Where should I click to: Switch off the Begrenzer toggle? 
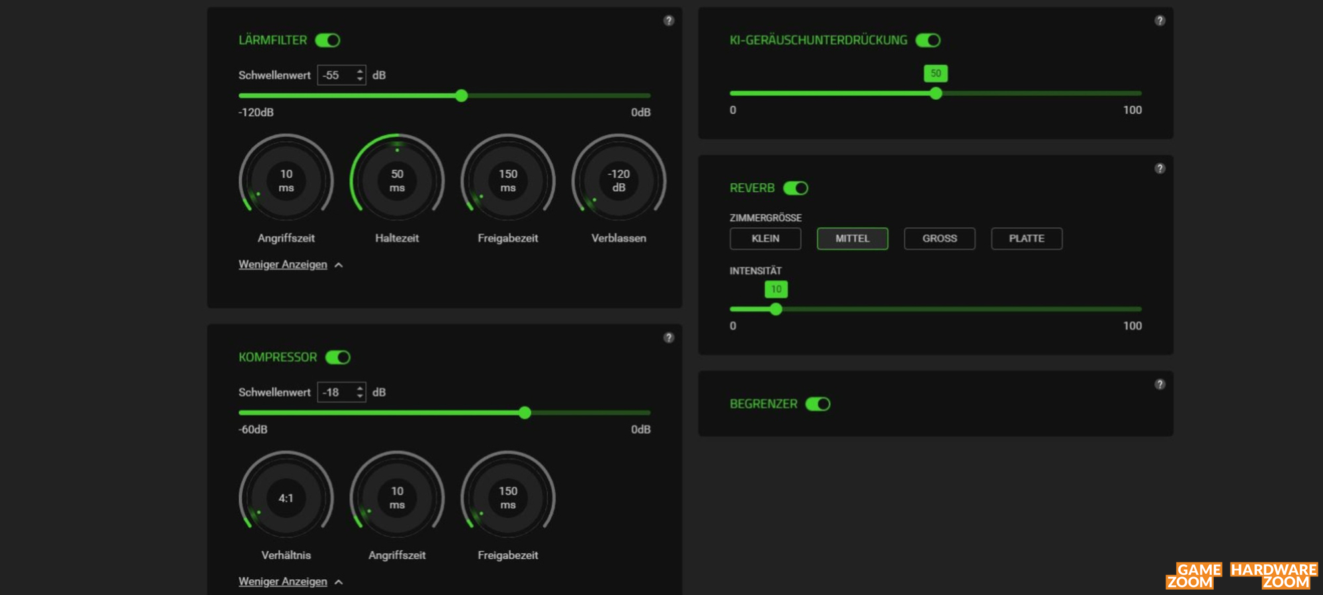(x=818, y=404)
